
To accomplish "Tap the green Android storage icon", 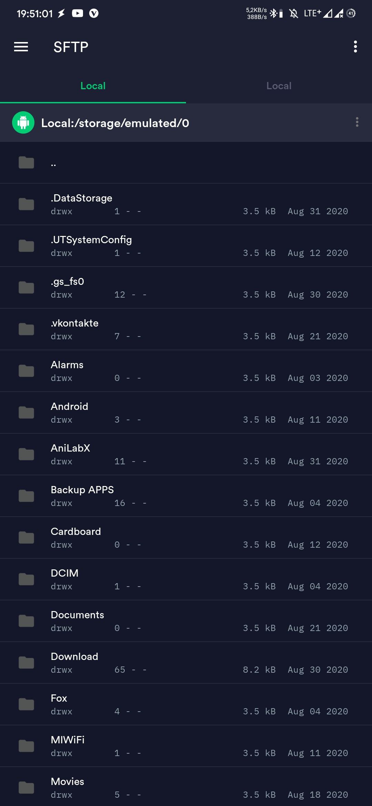I will (x=23, y=123).
